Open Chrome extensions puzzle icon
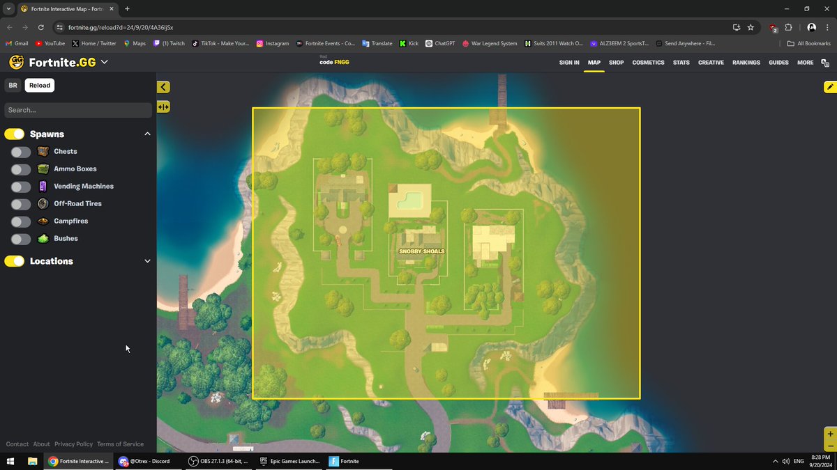This screenshot has width=837, height=470. coord(788,27)
